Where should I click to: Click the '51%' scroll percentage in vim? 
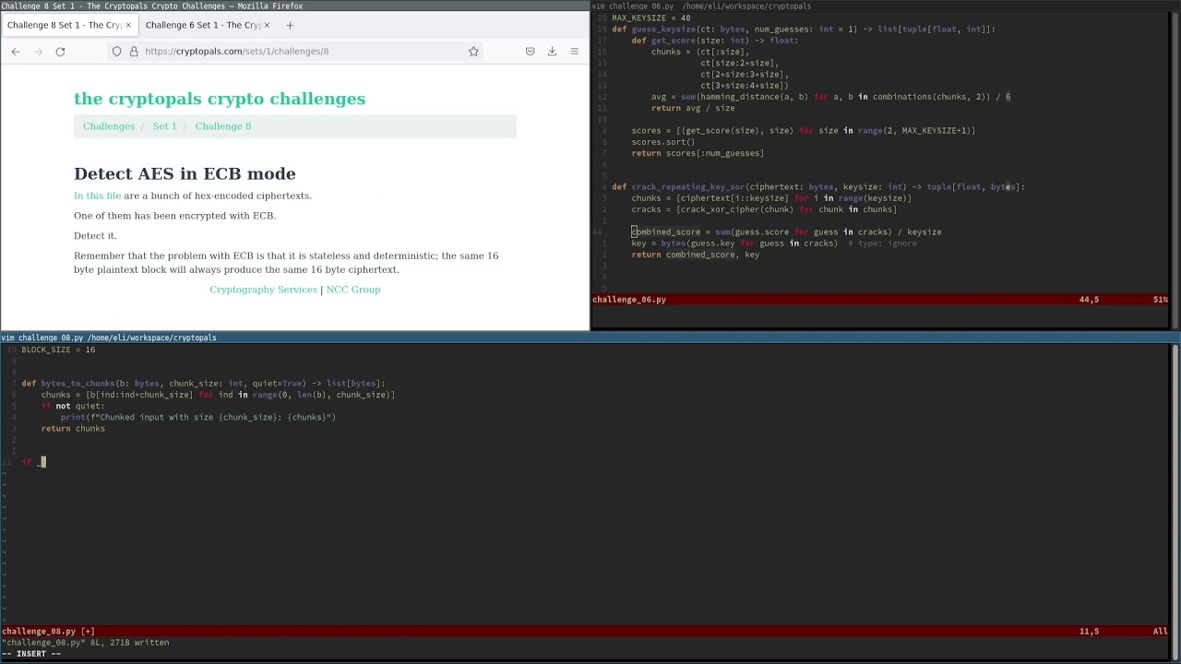tap(1160, 300)
